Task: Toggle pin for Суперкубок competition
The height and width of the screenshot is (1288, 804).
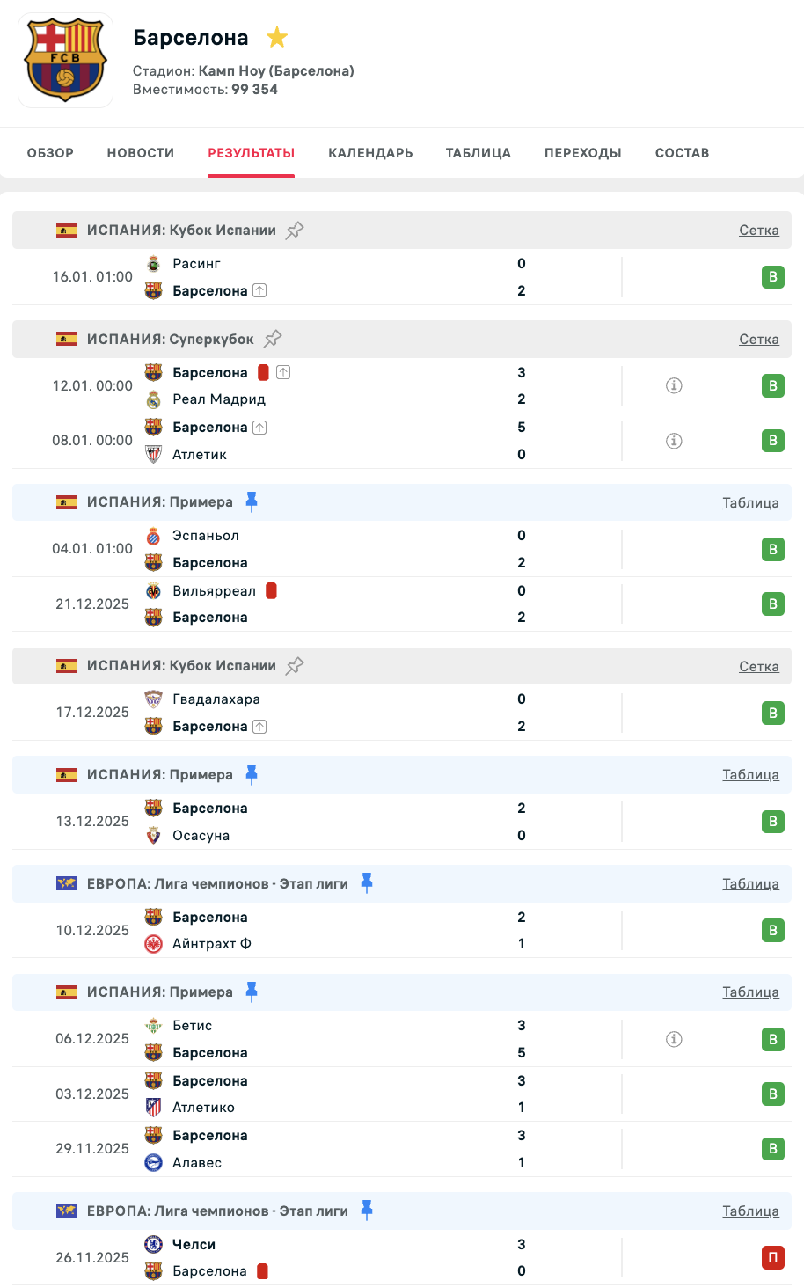Action: [273, 339]
